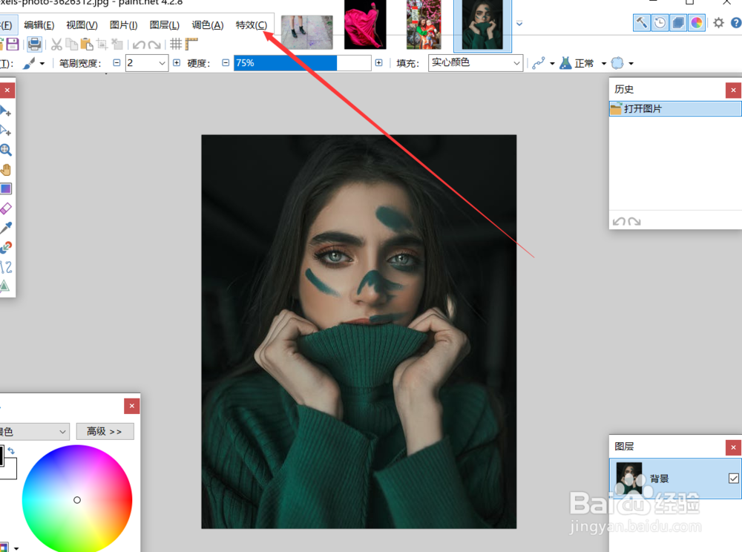Viewport: 742px width, 552px height.
Task: Click the Crop to selection icon
Action: tap(102, 45)
